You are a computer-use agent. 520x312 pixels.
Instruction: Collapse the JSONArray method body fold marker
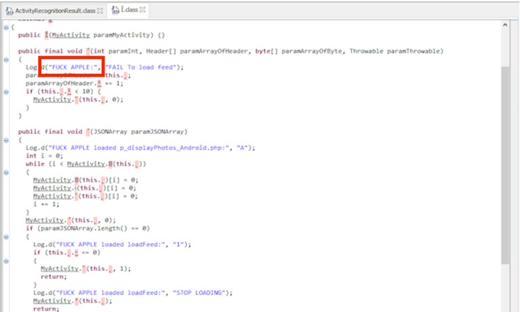coord(6,140)
